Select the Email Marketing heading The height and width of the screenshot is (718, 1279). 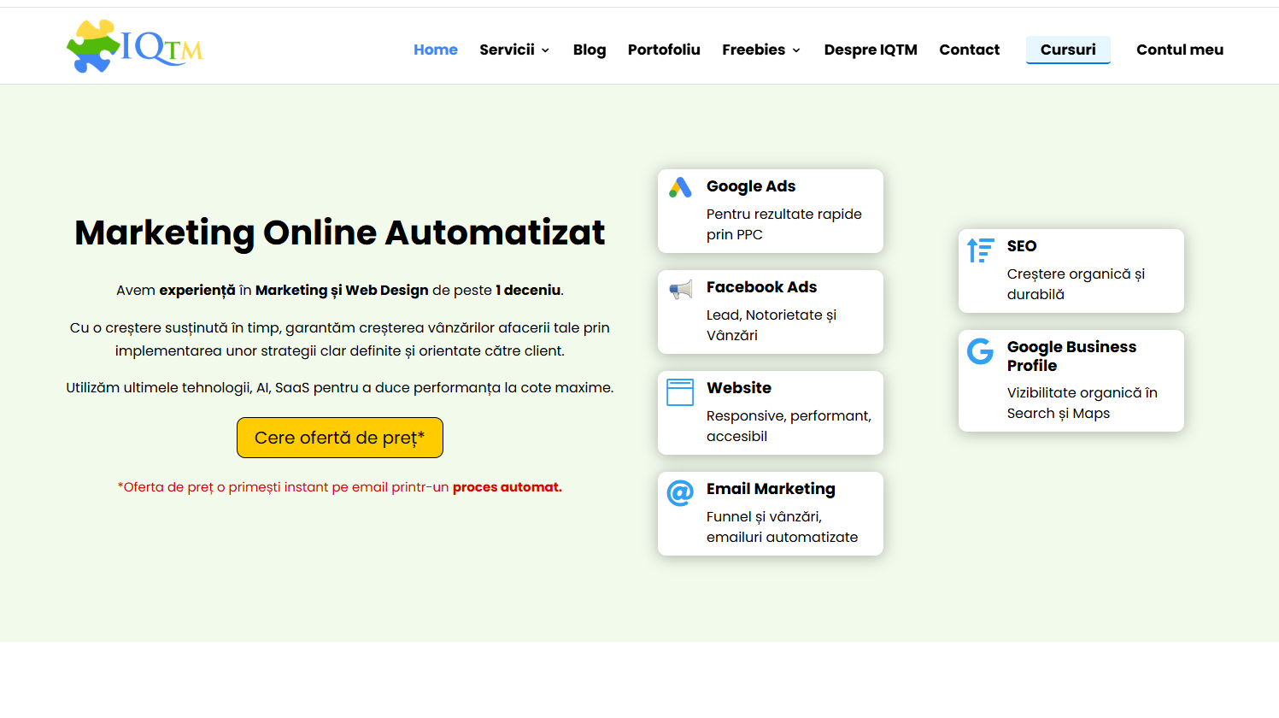coord(770,489)
